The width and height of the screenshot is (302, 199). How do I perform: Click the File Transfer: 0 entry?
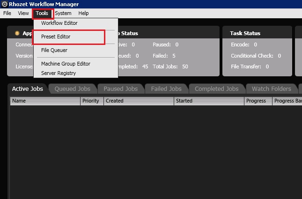[250, 66]
